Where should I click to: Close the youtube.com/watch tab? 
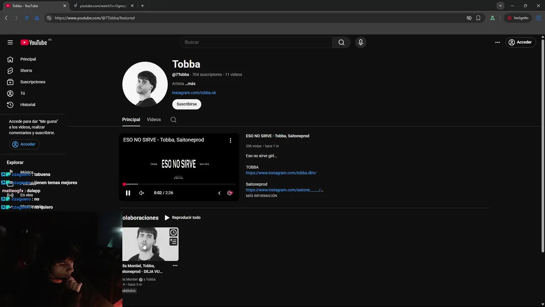tap(132, 6)
